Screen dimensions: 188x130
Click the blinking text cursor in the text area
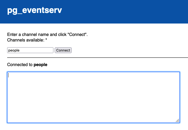(8, 75)
